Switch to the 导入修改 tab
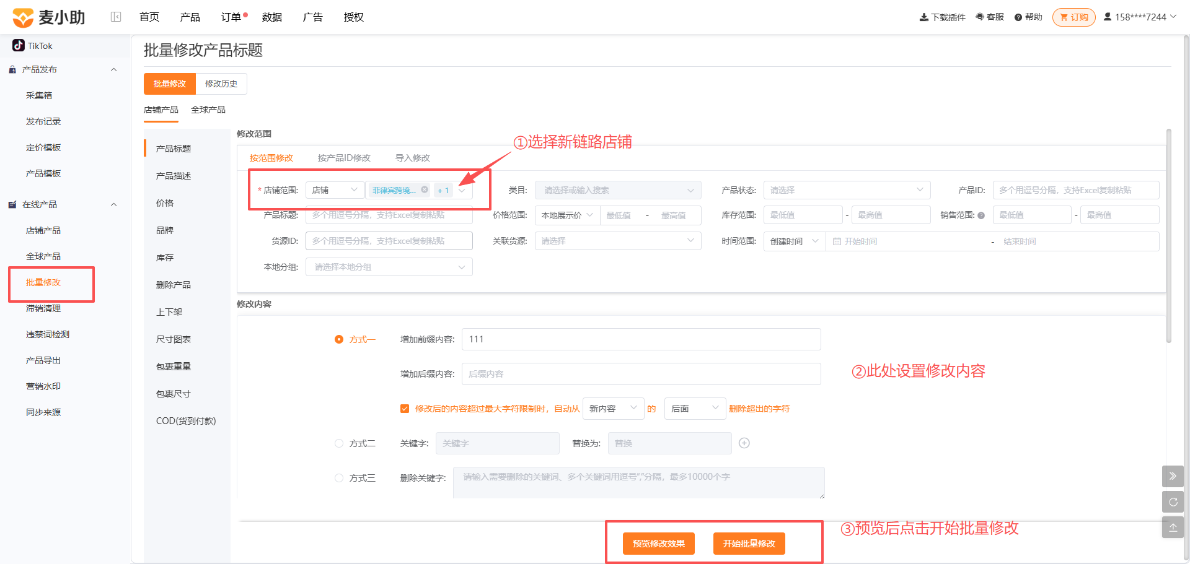Screen dimensions: 1190x564 click(x=413, y=158)
